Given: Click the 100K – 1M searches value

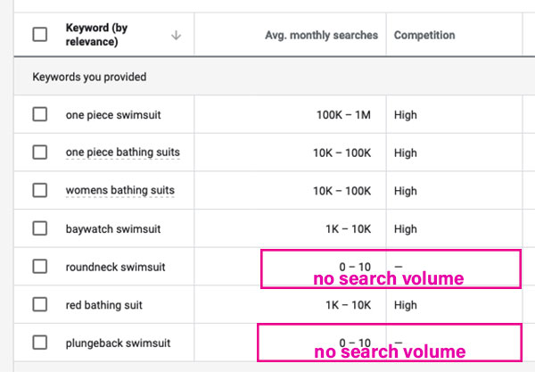Looking at the screenshot, I should [343, 115].
